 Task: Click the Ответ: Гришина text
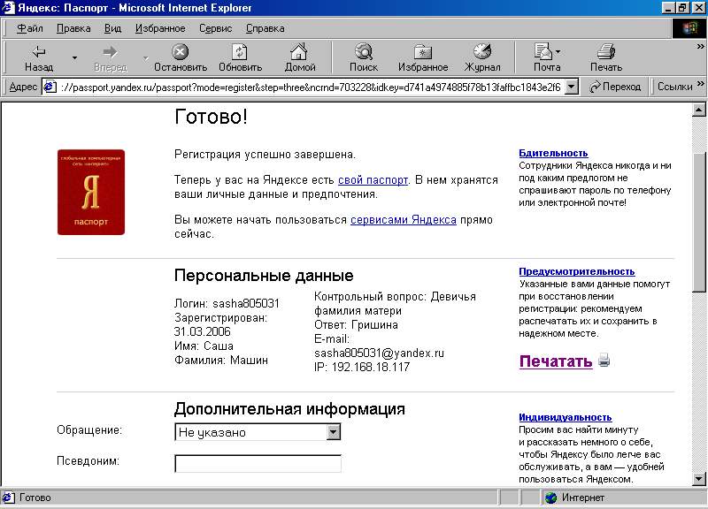click(x=356, y=325)
